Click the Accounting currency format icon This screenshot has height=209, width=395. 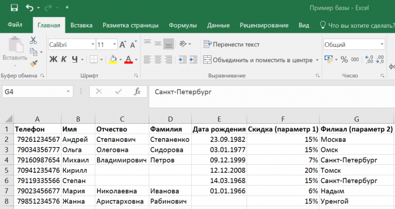328,59
